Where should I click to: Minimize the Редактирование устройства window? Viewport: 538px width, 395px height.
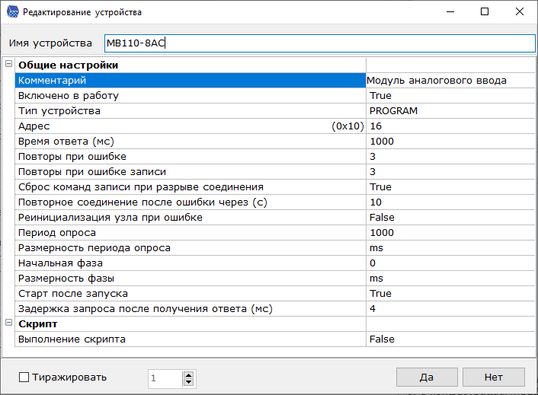(450, 11)
